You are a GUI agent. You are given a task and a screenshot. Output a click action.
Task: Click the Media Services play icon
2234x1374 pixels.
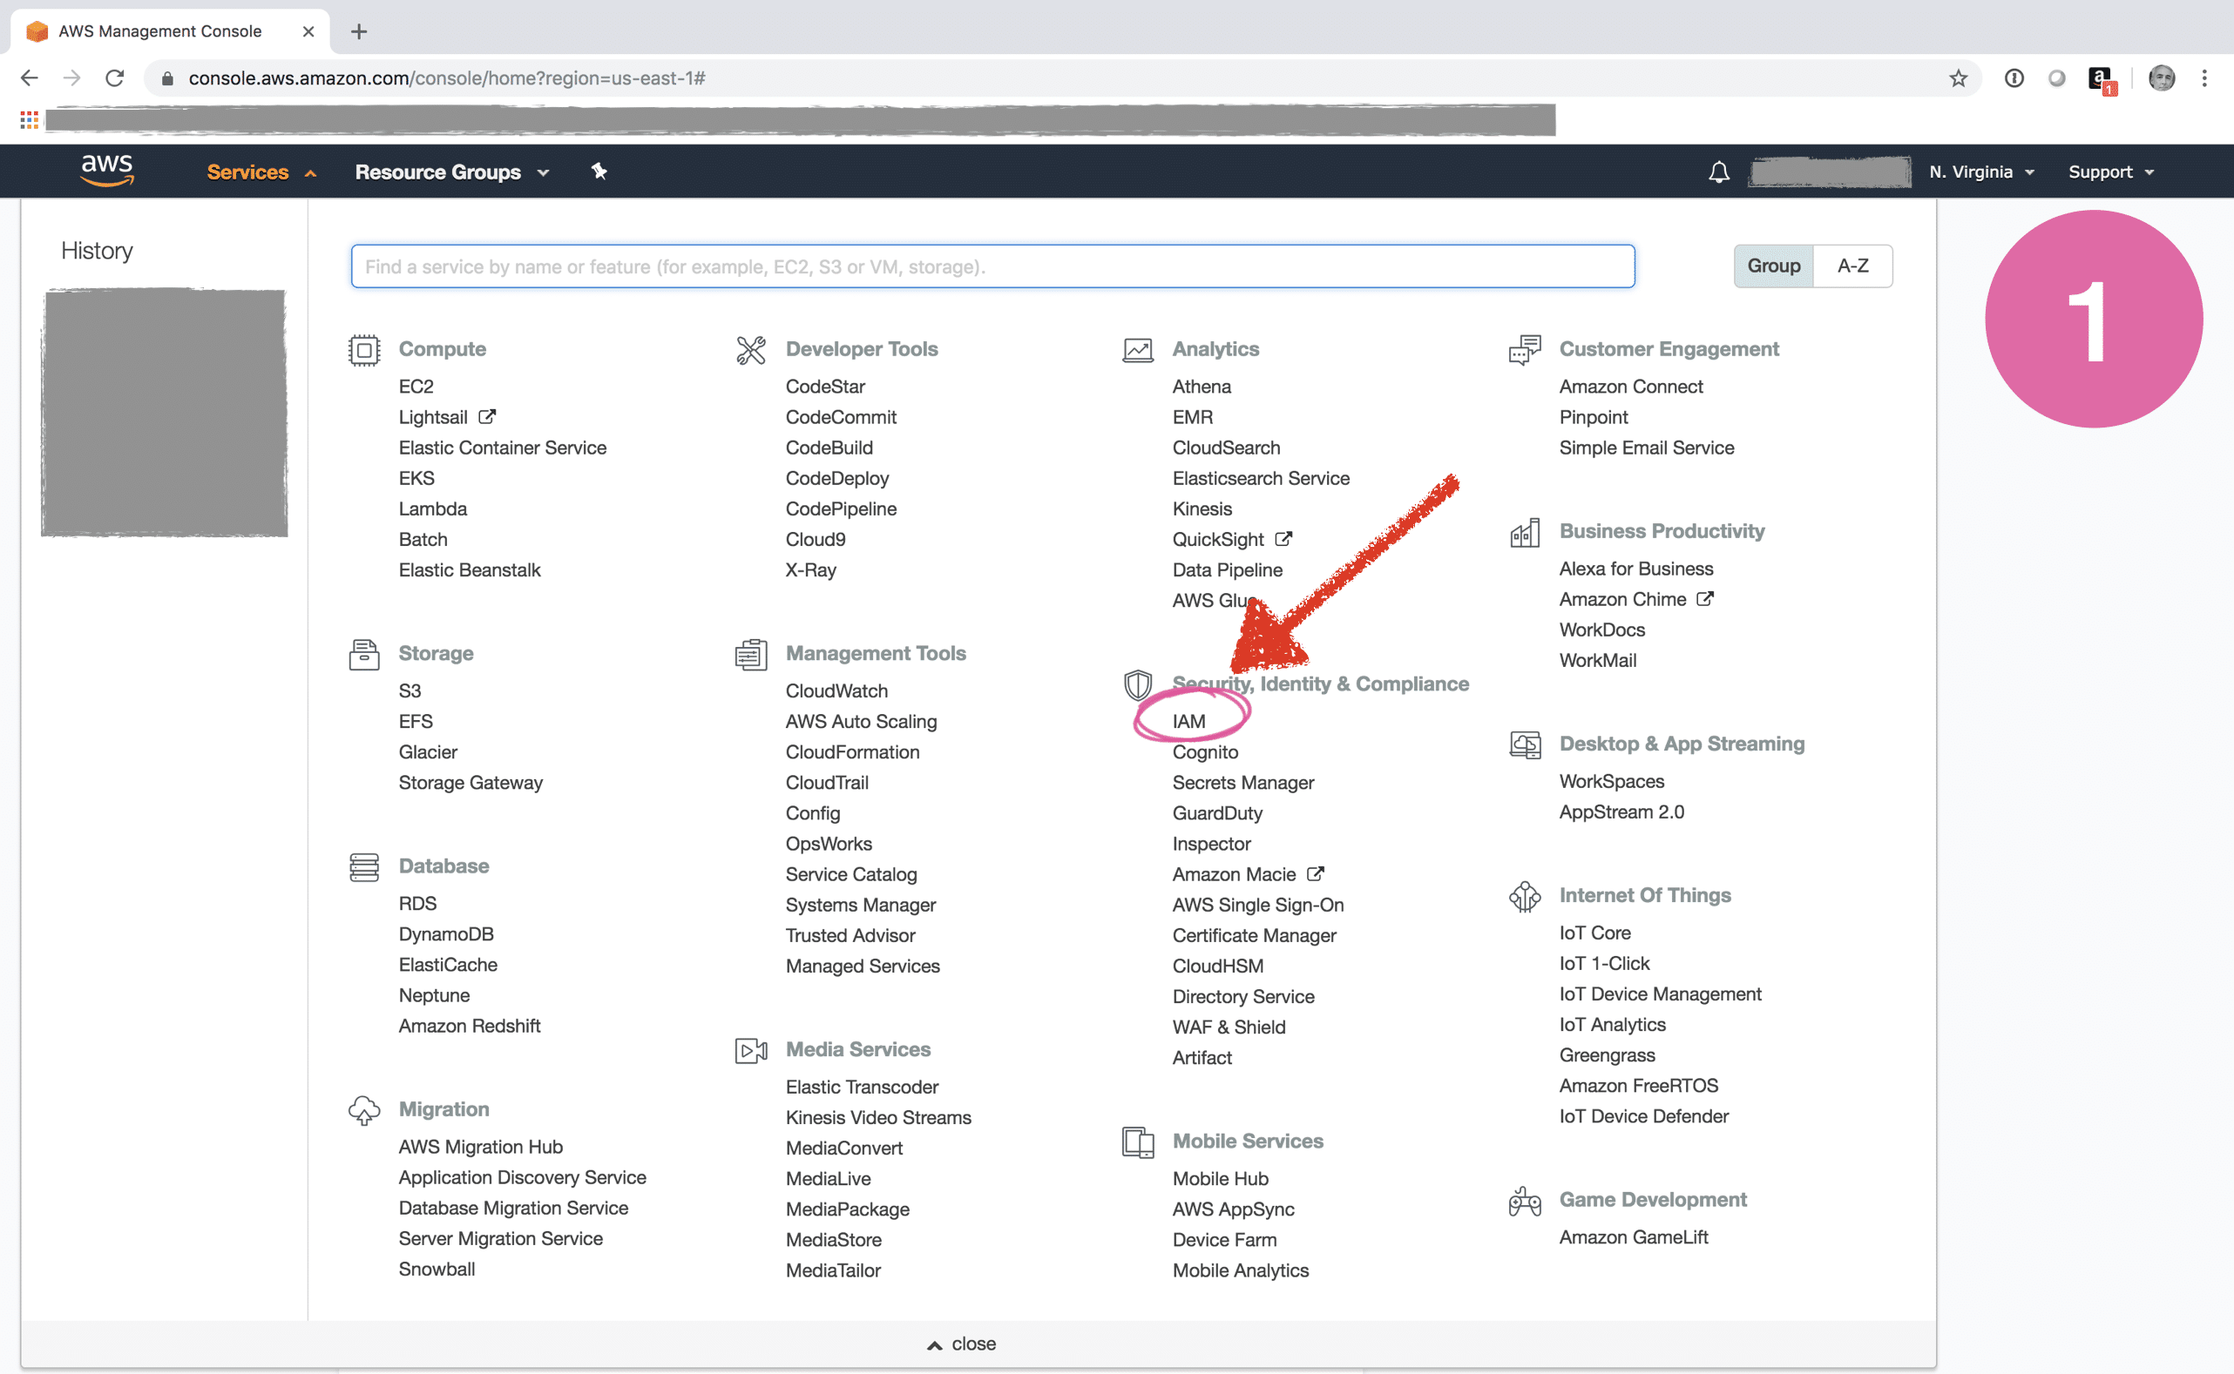pyautogui.click(x=751, y=1050)
